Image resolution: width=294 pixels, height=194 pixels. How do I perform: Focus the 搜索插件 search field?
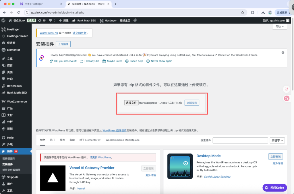(240, 140)
